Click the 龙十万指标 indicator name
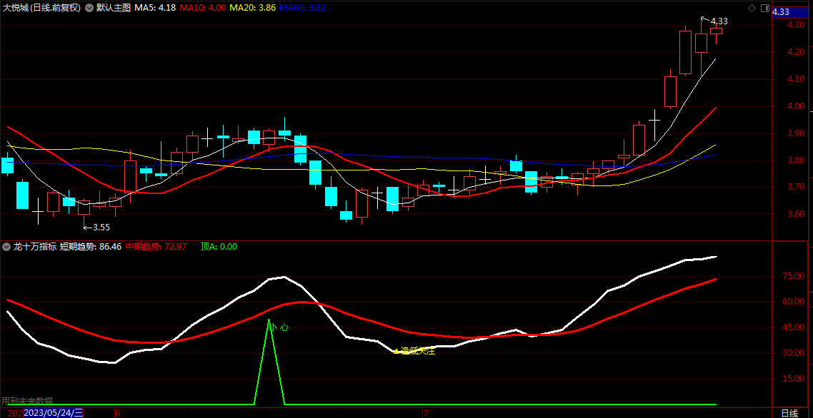 pos(34,247)
